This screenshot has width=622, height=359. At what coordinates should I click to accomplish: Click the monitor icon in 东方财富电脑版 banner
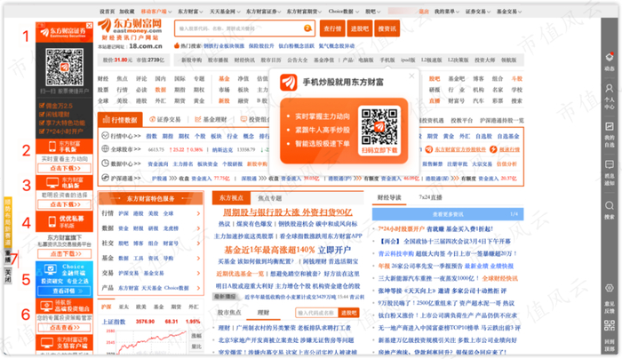52,182
